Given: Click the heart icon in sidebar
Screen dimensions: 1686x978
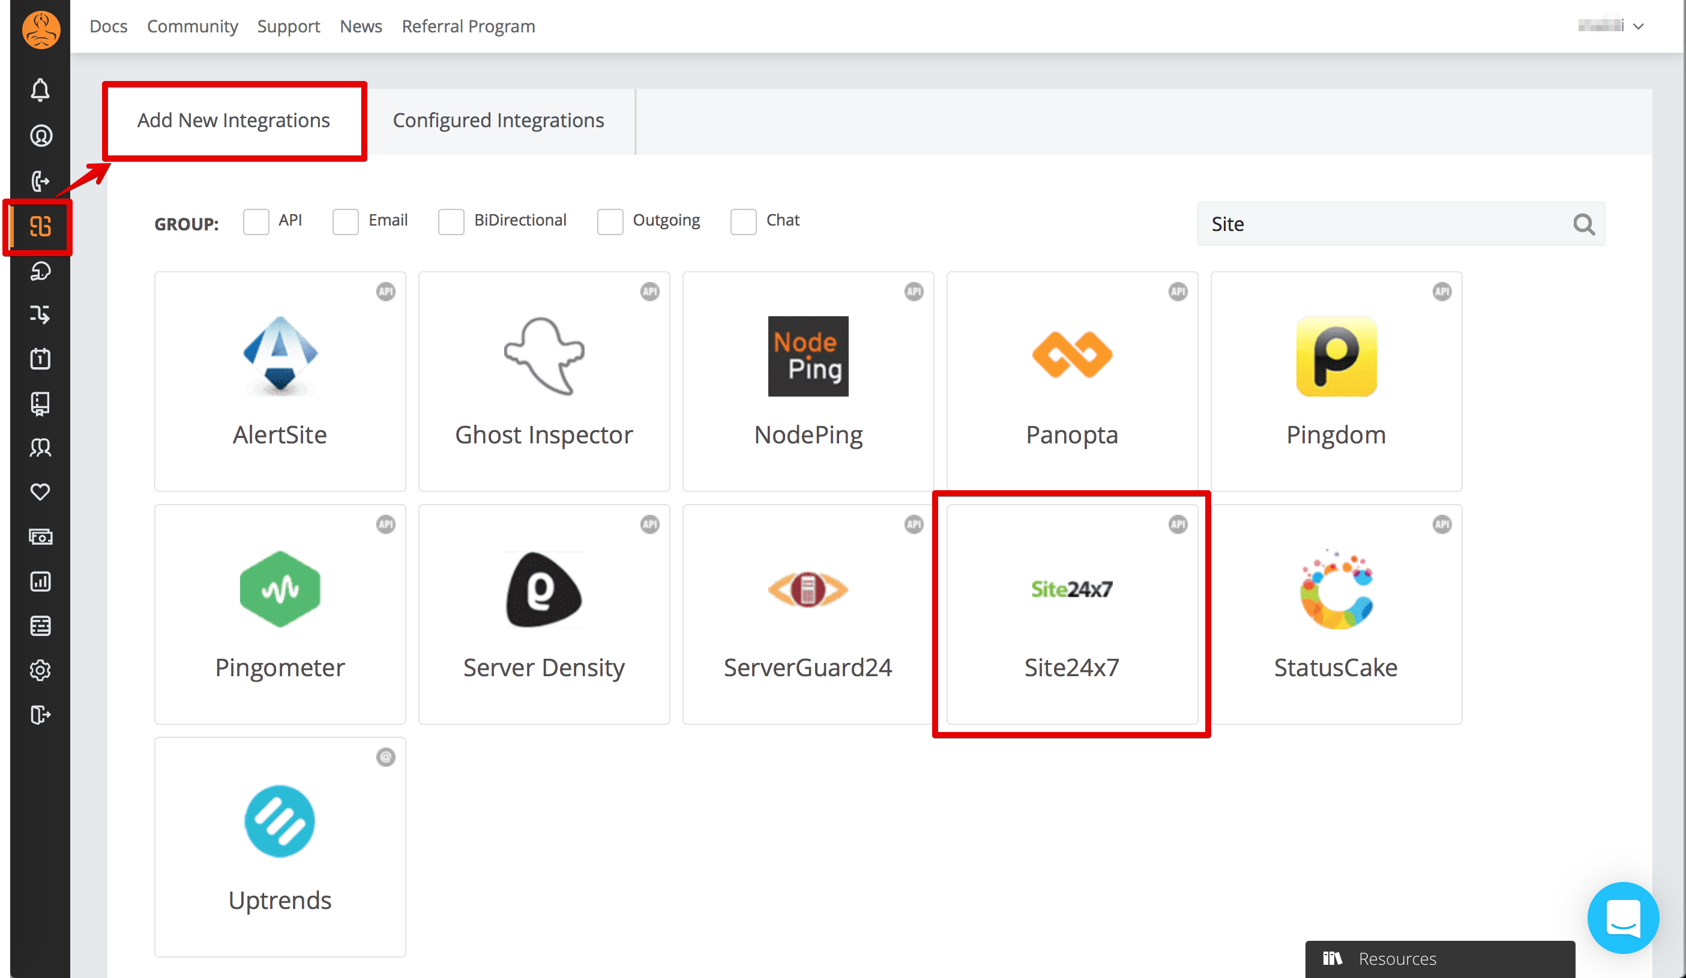Looking at the screenshot, I should click(40, 491).
